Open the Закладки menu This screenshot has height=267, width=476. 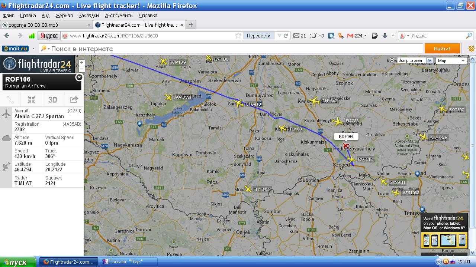click(89, 15)
